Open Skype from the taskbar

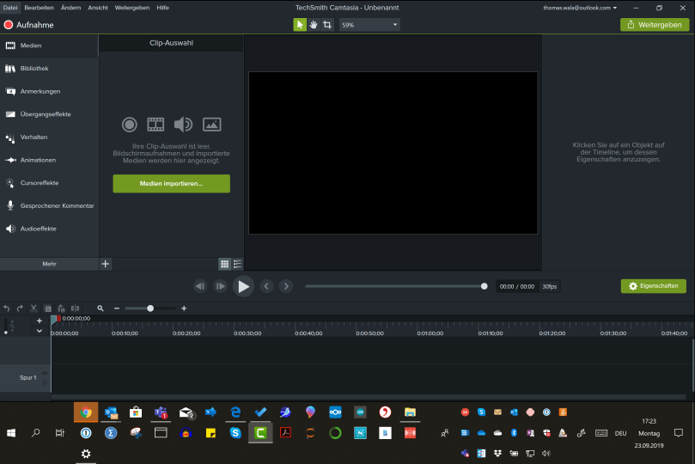(x=235, y=433)
